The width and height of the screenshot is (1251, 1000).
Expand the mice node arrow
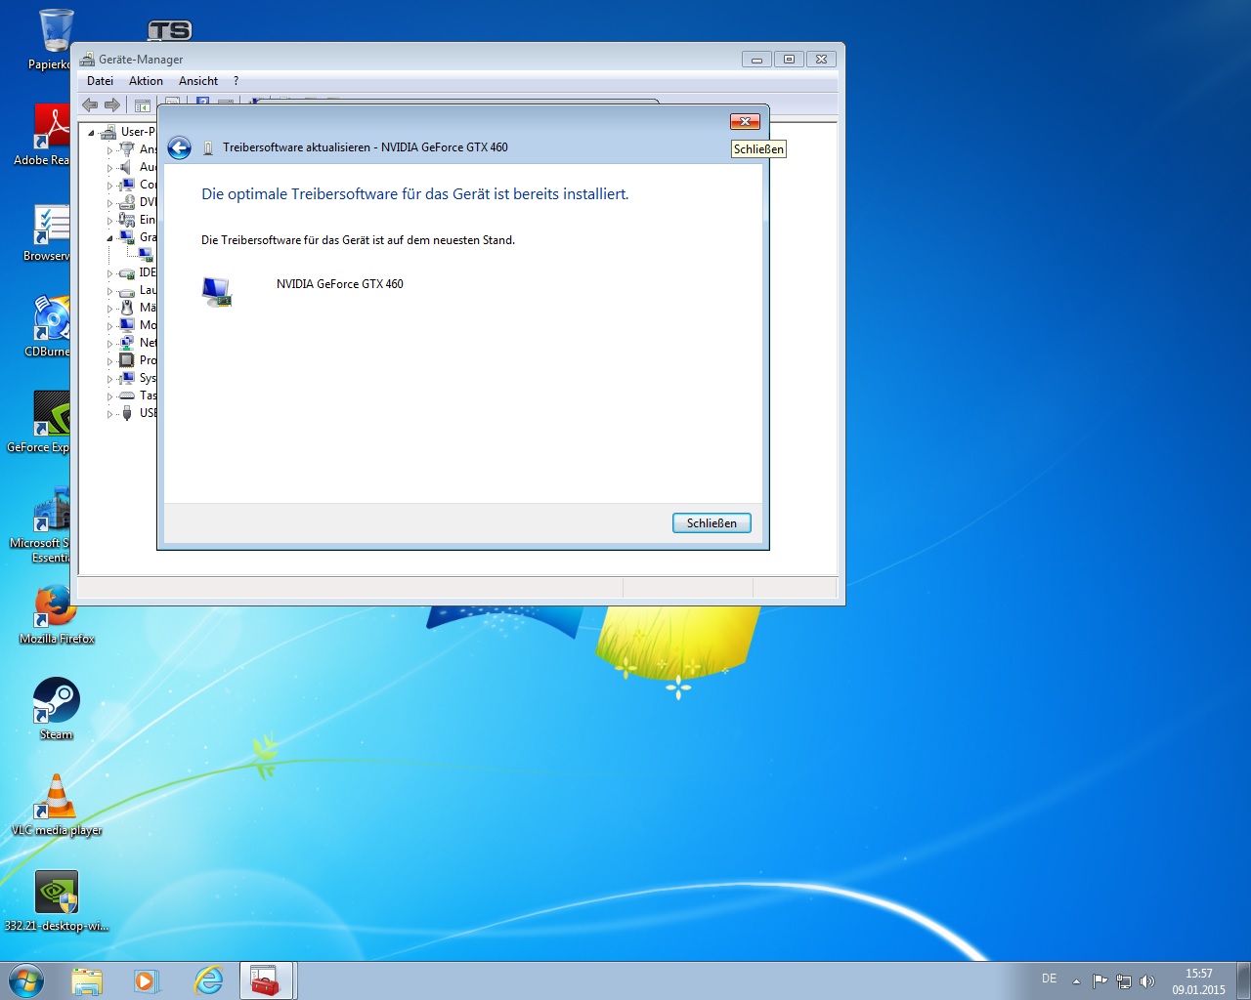tap(109, 309)
